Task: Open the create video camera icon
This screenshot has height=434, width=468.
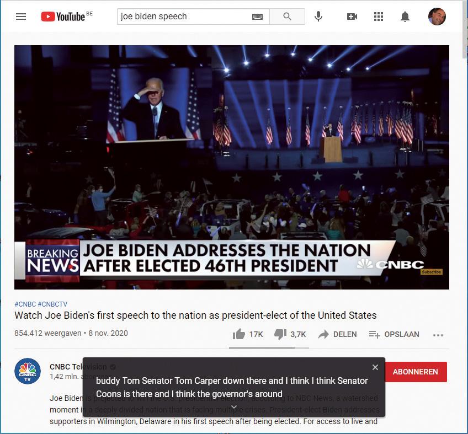Action: click(x=352, y=17)
